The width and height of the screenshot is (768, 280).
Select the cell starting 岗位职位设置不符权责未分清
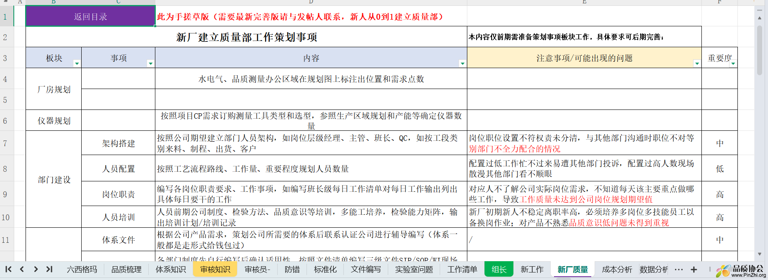tap(584, 143)
